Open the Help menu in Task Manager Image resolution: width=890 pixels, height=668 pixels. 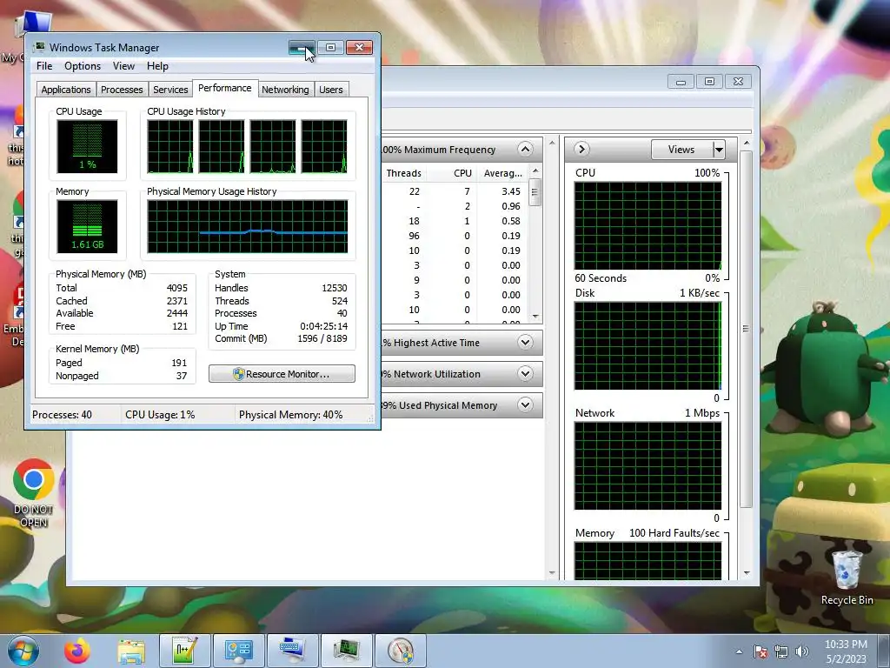(x=157, y=66)
